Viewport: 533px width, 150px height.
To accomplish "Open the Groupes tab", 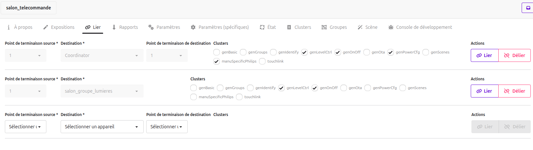I will [334, 27].
